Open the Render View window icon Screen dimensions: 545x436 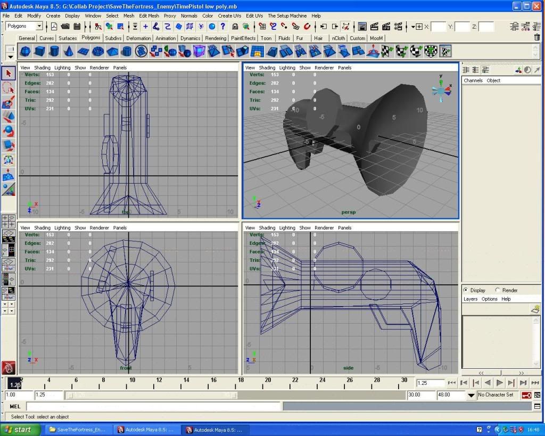click(x=362, y=27)
